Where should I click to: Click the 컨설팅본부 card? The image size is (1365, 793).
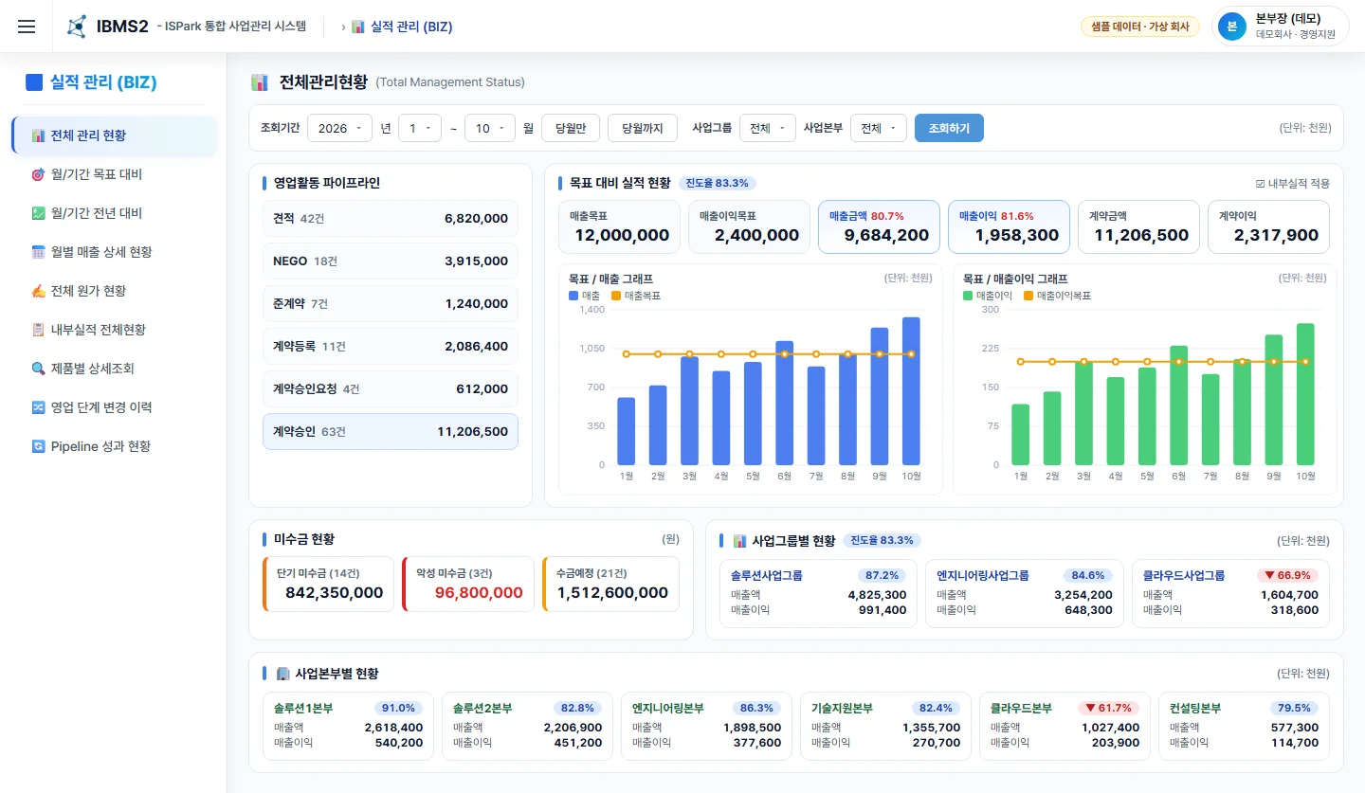1244,726
